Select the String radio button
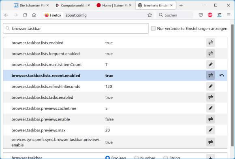 point(165,158)
